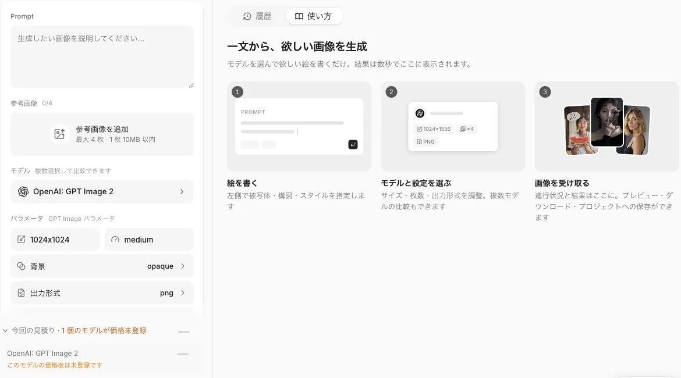Click the モデルと設定を選ぶ step heading

click(x=416, y=183)
